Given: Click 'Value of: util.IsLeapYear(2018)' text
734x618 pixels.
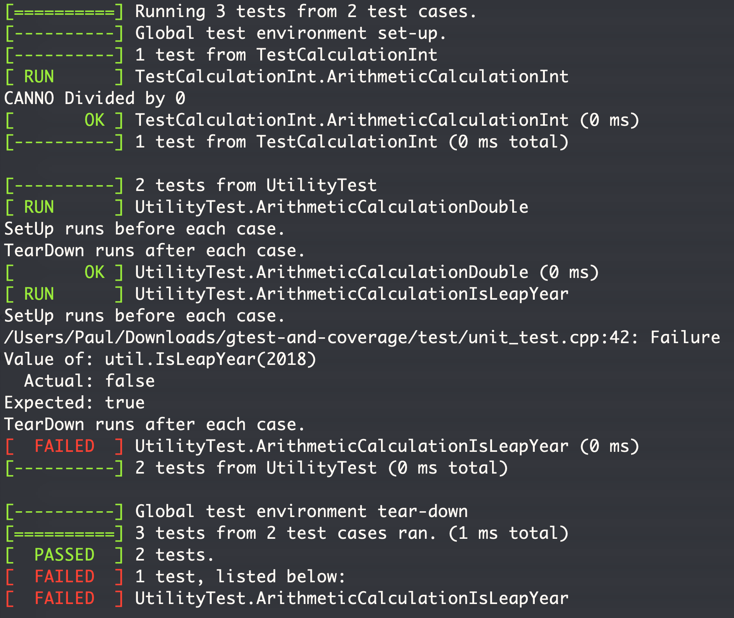Looking at the screenshot, I should coord(160,359).
